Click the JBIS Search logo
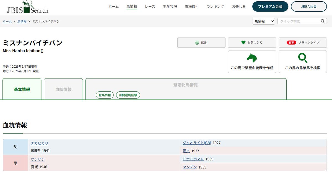 pos(27,7)
